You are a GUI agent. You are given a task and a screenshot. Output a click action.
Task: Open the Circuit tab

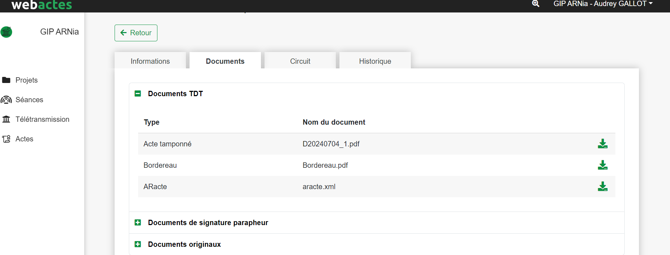click(x=300, y=61)
